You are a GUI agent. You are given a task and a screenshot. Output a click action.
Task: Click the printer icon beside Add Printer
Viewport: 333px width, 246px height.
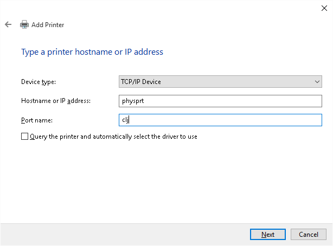click(x=24, y=24)
